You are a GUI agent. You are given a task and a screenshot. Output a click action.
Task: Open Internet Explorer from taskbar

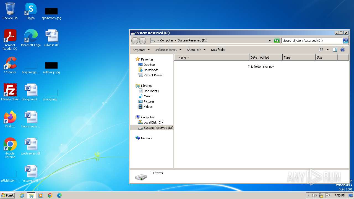coord(22,195)
